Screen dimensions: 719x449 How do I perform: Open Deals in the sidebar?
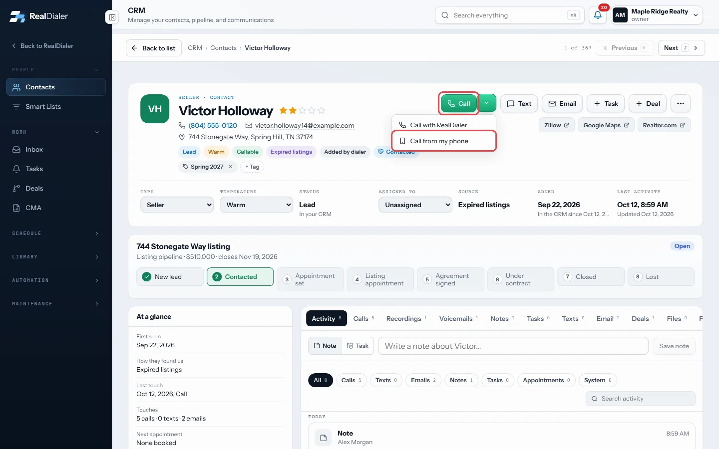coord(56,189)
